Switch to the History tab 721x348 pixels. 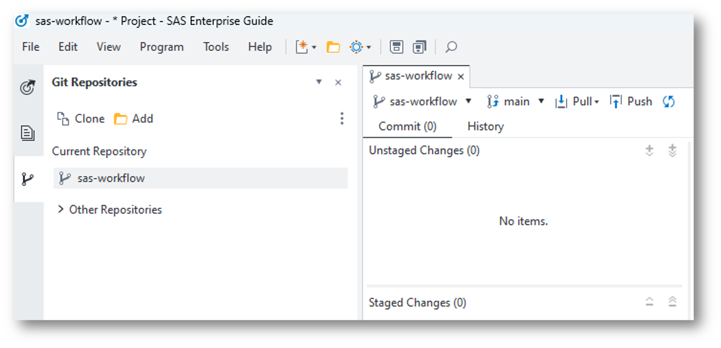click(485, 126)
